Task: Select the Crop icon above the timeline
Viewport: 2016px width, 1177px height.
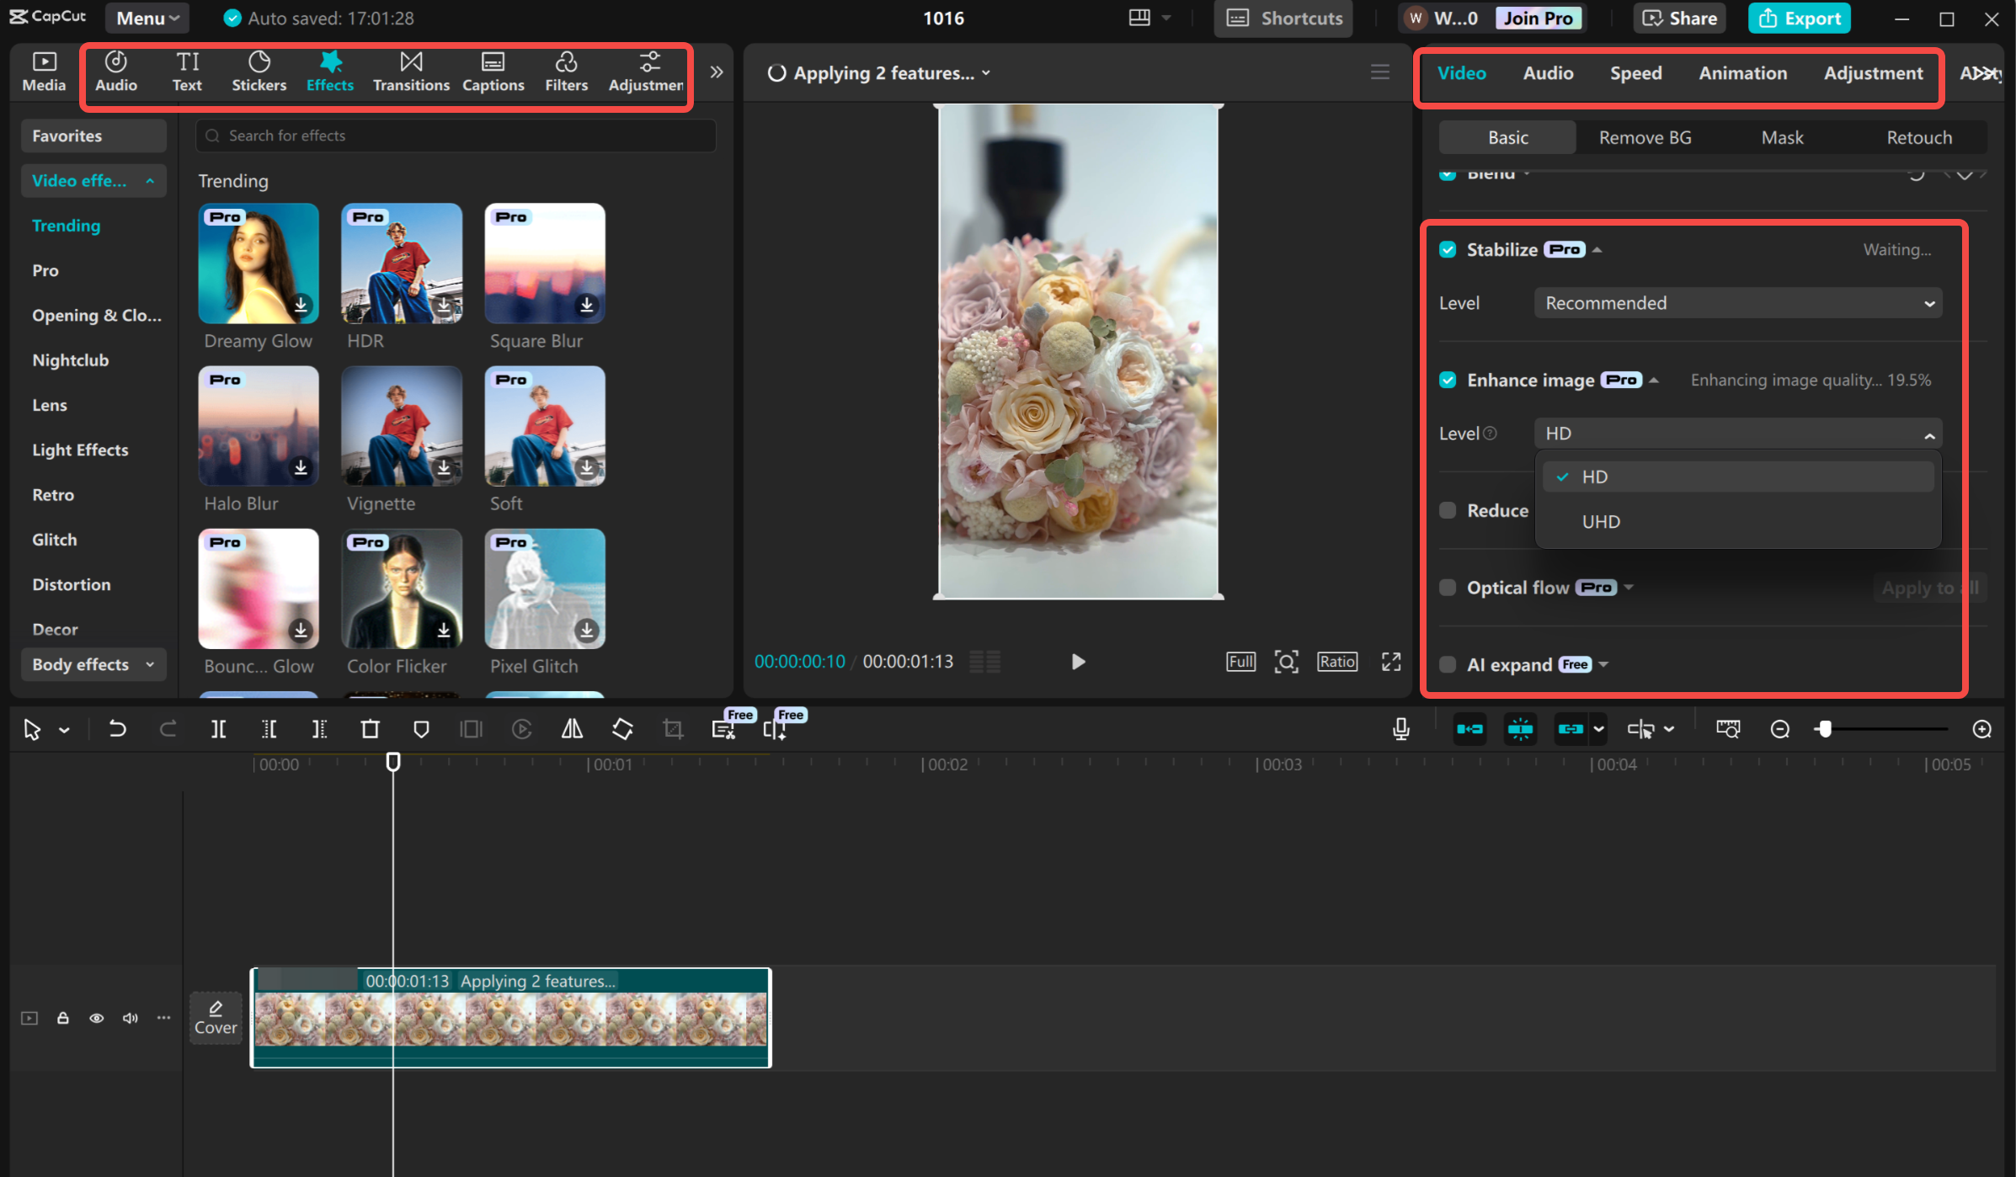Action: [672, 729]
